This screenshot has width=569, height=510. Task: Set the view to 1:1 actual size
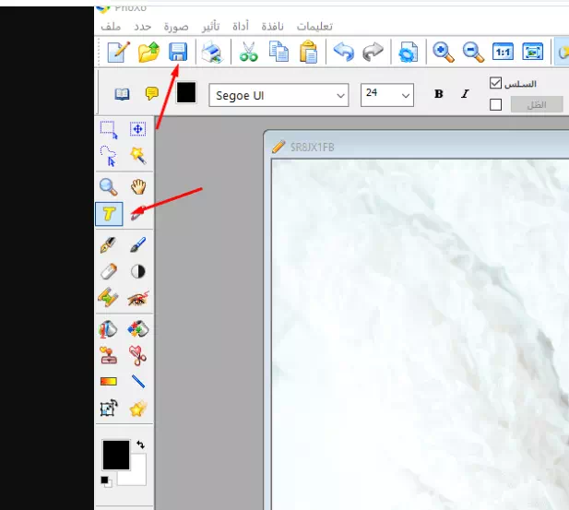[503, 52]
